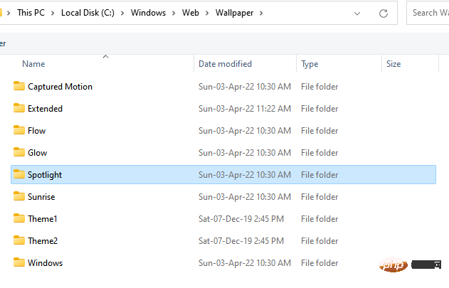This screenshot has height=288, width=449.
Task: Expand chevron after Windows in address bar
Action: click(174, 14)
